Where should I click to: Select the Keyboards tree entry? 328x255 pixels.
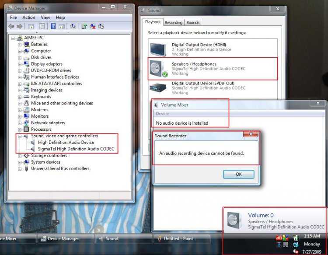point(41,96)
